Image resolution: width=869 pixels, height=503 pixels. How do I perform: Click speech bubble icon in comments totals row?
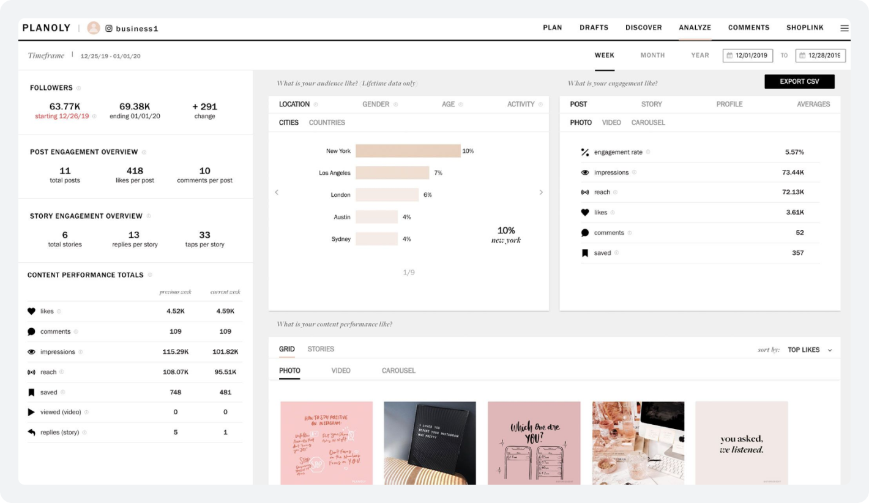[31, 331]
